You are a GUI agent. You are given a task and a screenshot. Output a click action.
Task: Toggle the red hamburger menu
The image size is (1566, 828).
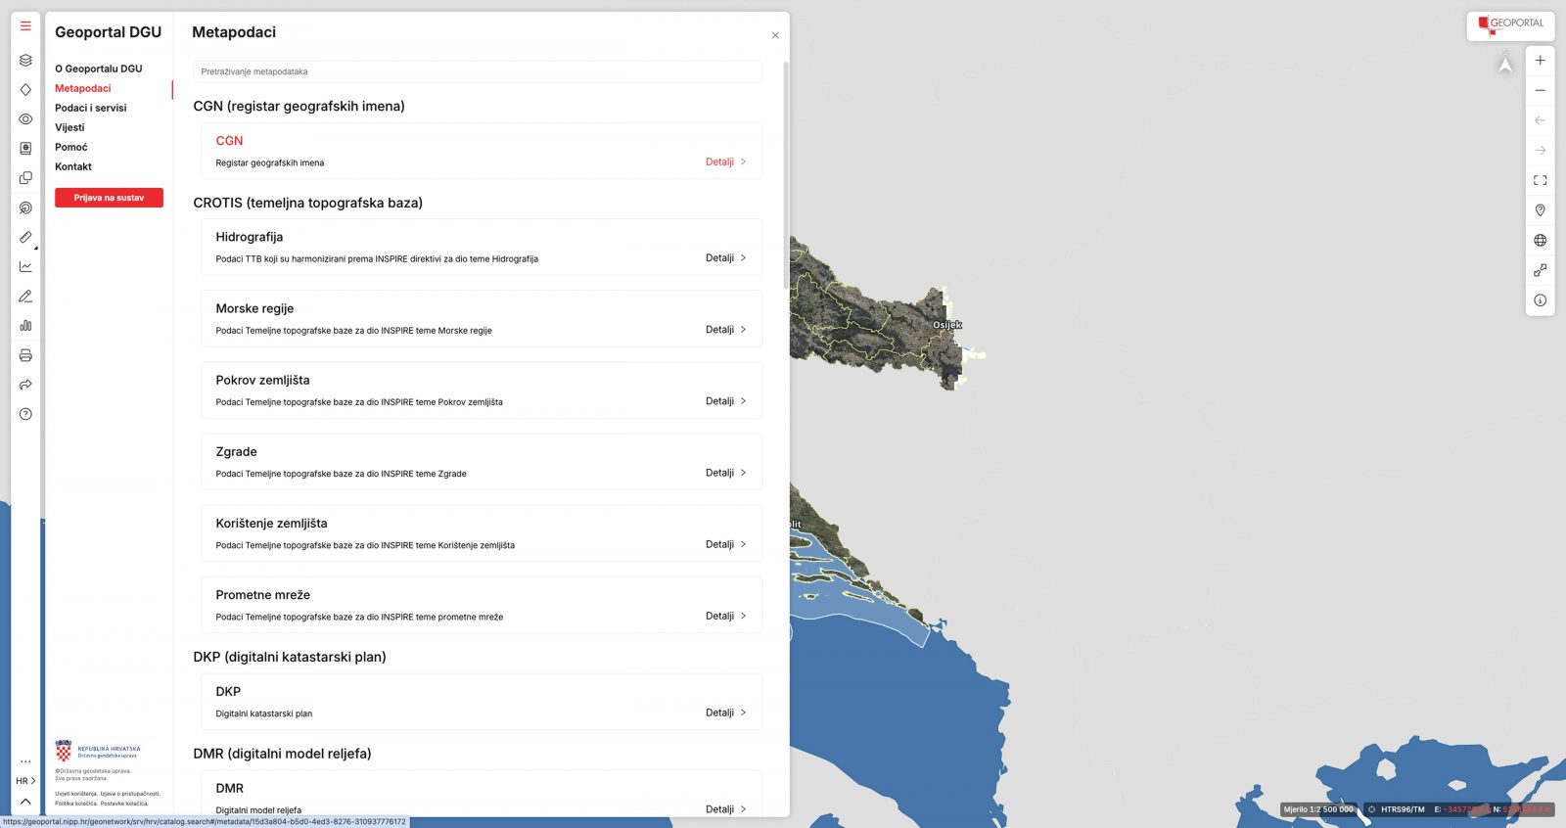pyautogui.click(x=25, y=26)
